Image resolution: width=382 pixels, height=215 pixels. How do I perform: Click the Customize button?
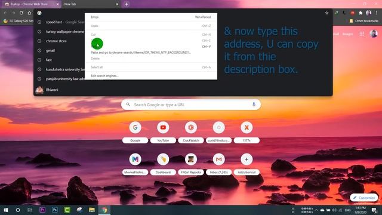(x=364, y=198)
